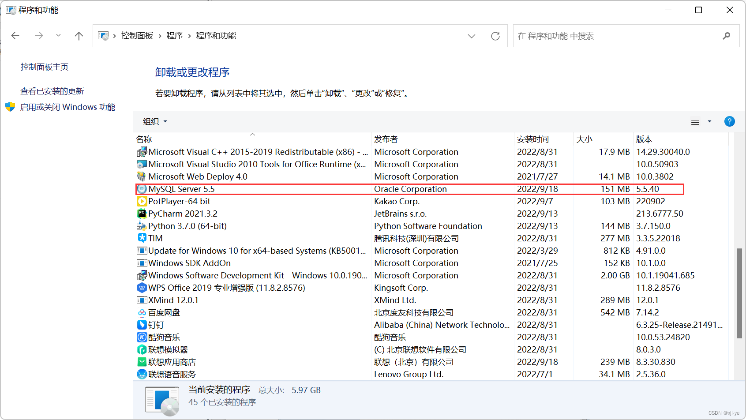Screen dimensions: 746x420
Task: Select the Python 3.7.0 (64-bit) row name
Action: [x=187, y=226]
